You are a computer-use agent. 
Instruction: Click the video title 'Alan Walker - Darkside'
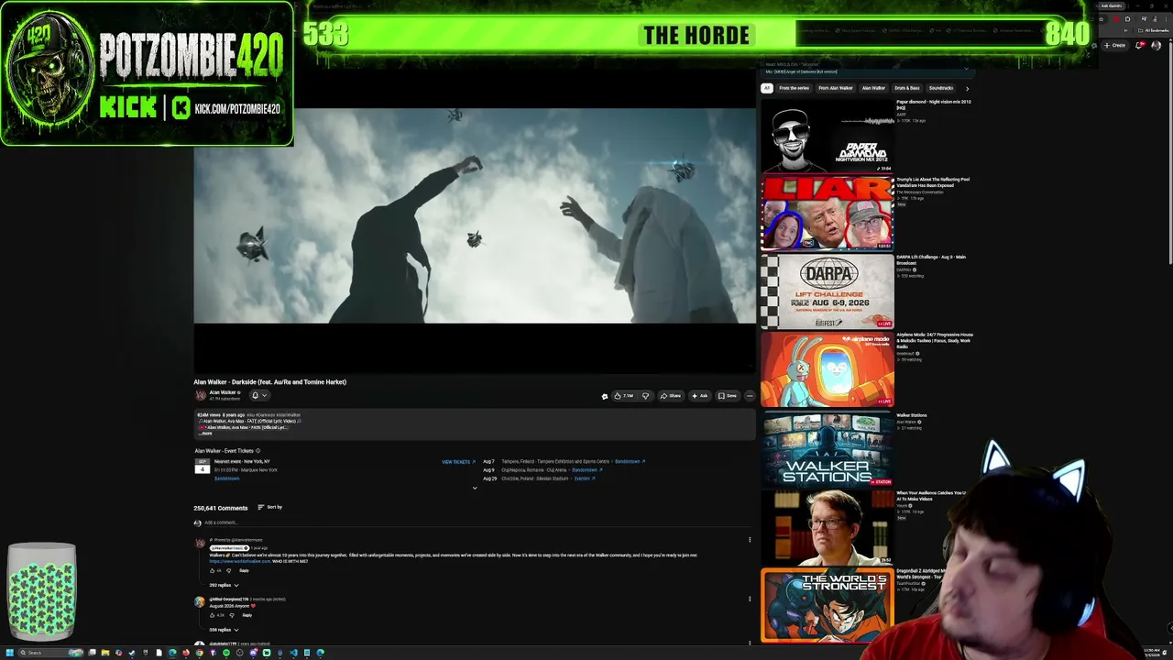270,382
